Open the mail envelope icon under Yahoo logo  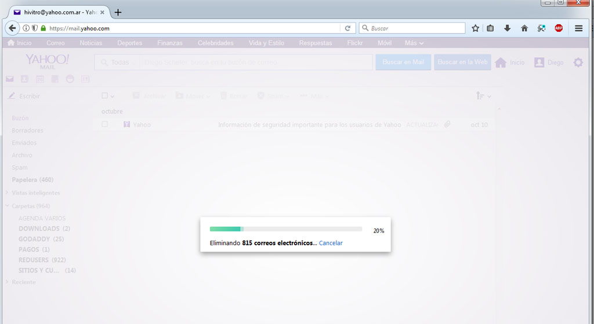tap(9, 79)
